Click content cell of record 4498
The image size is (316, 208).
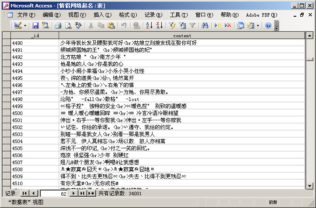182,99
